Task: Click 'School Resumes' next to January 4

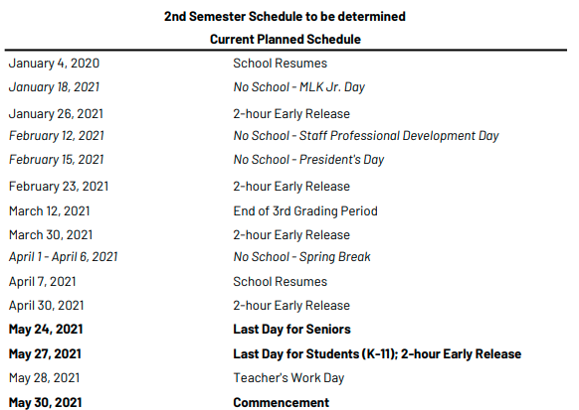Action: (x=280, y=64)
